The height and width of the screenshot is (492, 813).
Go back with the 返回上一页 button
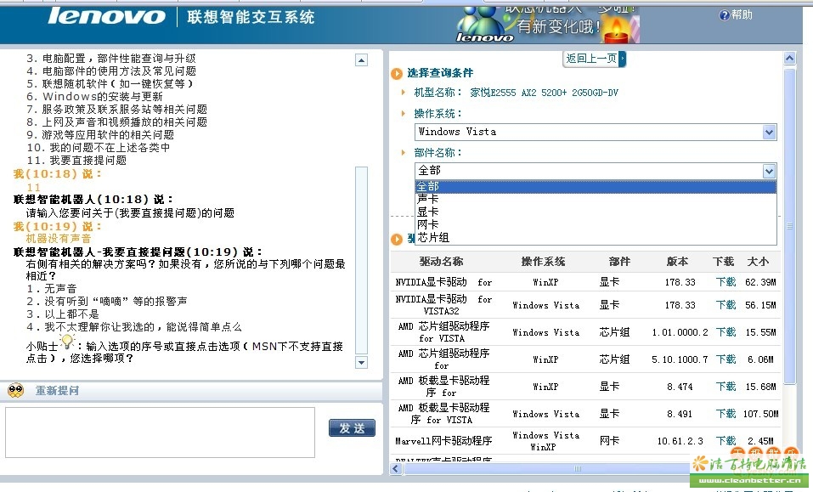(594, 59)
